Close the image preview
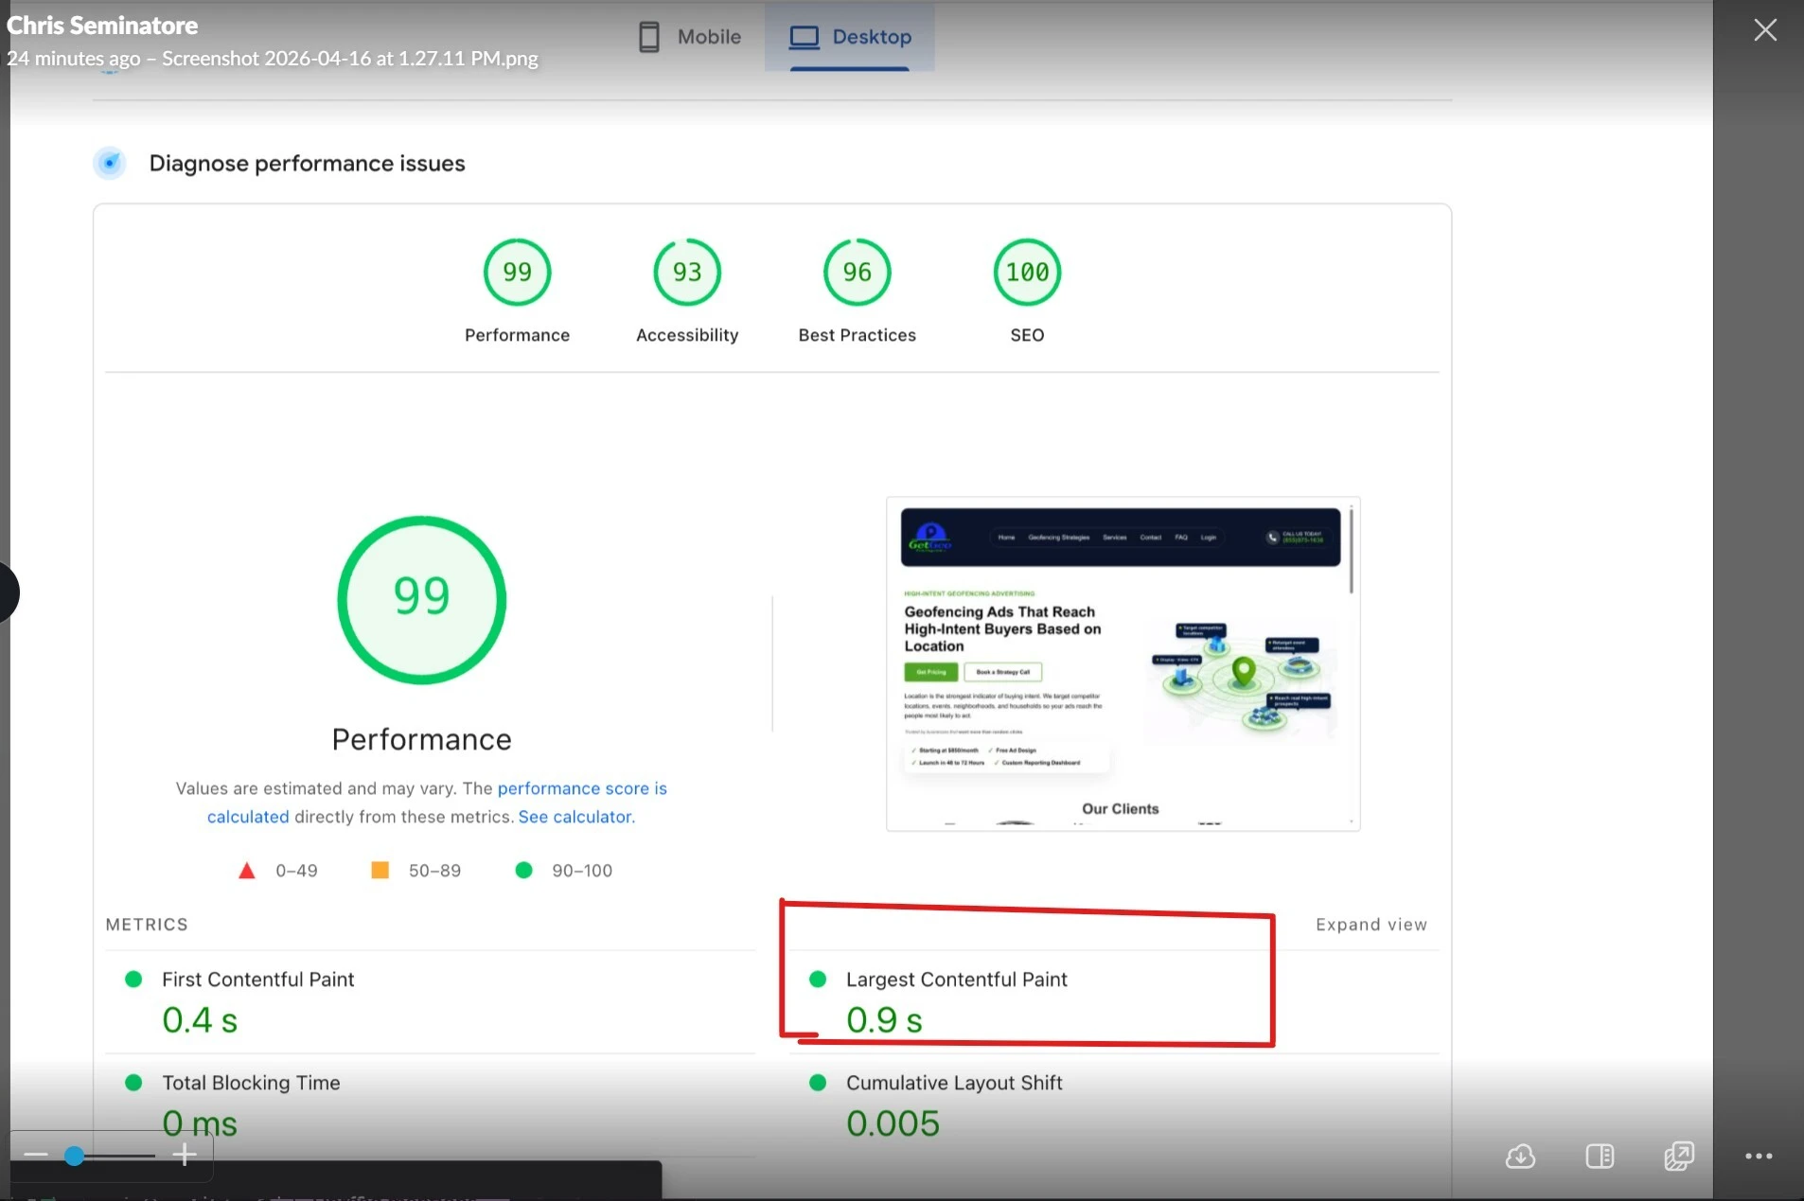This screenshot has width=1804, height=1201. click(1765, 29)
